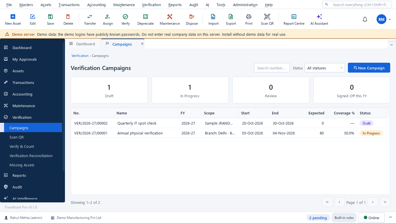Select the Quarterly IT spot check row

(228, 123)
